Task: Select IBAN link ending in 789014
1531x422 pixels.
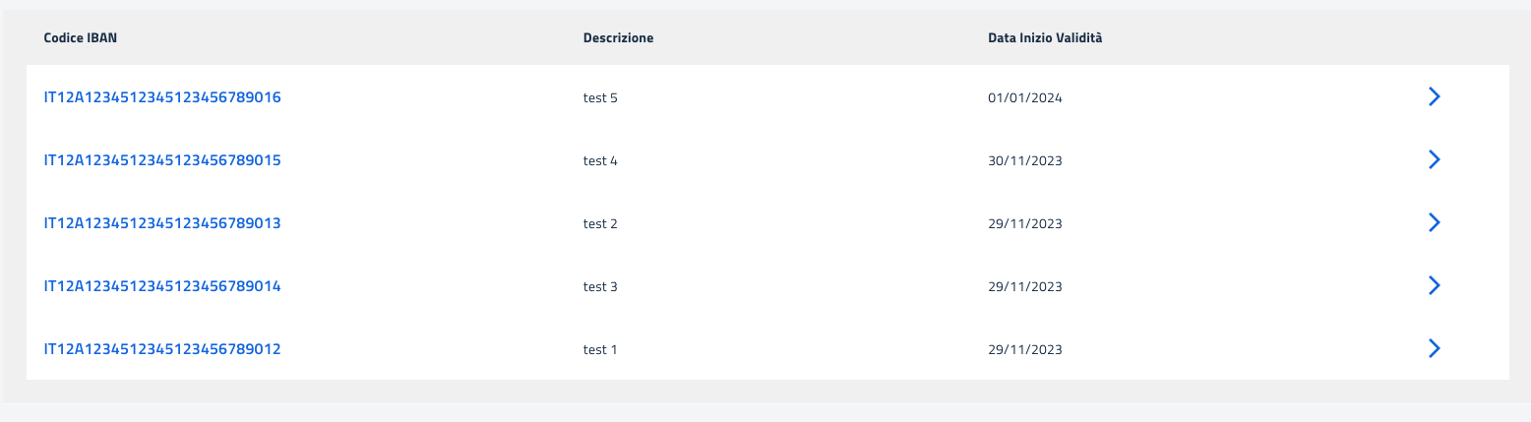Action: point(162,285)
